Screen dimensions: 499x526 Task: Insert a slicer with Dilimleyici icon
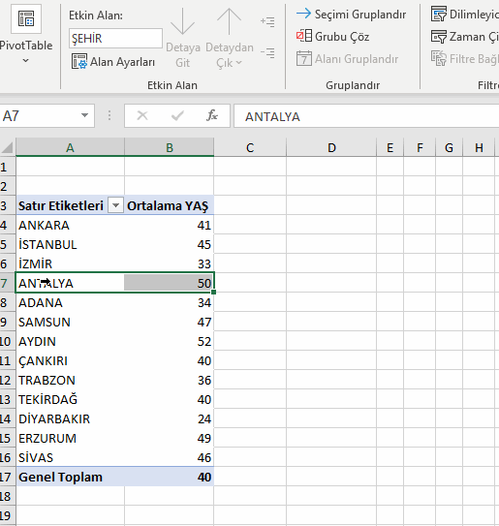(x=439, y=14)
